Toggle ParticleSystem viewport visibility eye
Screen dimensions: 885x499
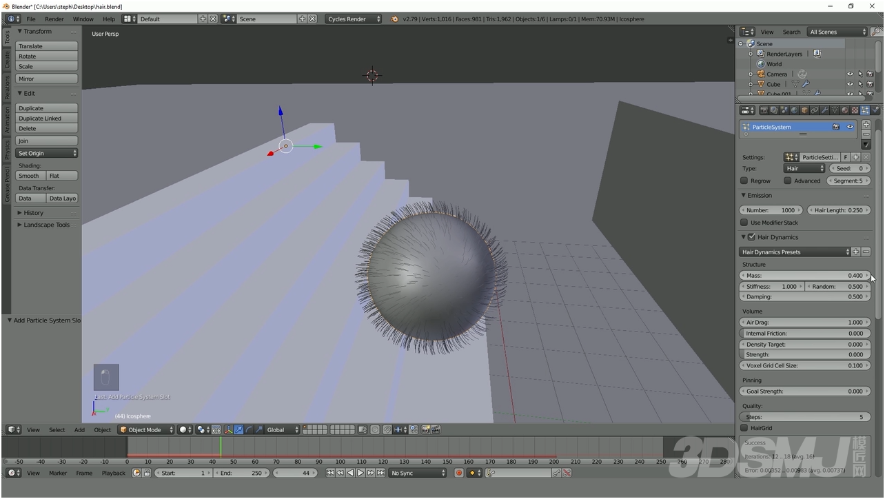tap(850, 127)
